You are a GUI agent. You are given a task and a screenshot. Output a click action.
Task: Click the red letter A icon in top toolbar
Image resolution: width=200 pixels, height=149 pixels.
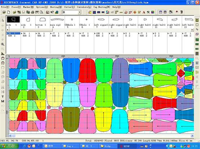pyautogui.click(x=143, y=12)
